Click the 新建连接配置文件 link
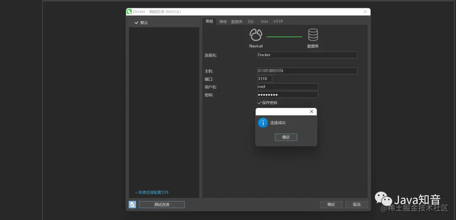 click(152, 193)
